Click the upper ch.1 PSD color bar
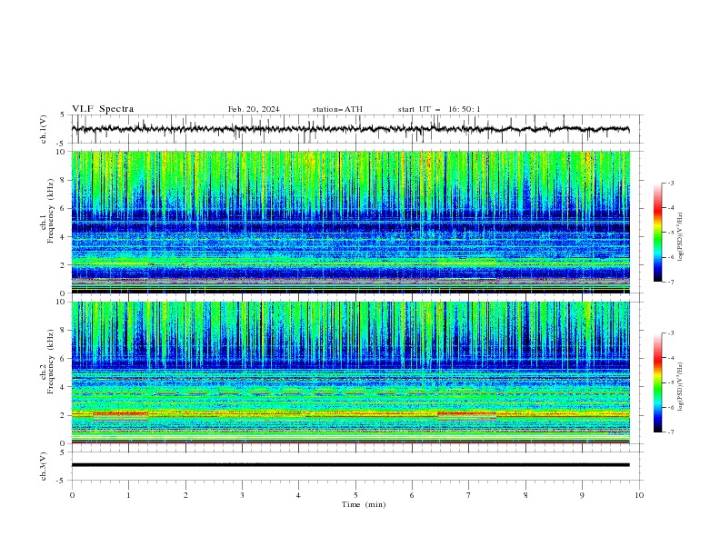Image resolution: width=720 pixels, height=556 pixels. coord(658,233)
